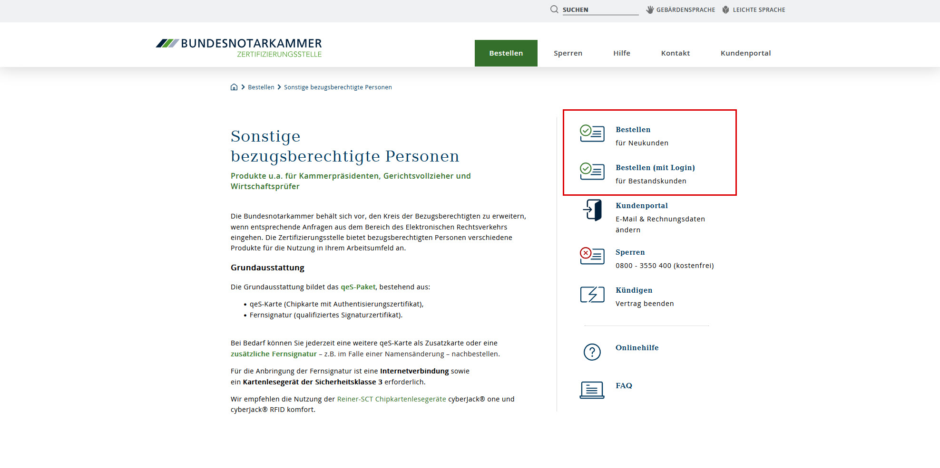The height and width of the screenshot is (468, 940).
Task: Select Hilfe in the top navigation
Action: point(621,53)
